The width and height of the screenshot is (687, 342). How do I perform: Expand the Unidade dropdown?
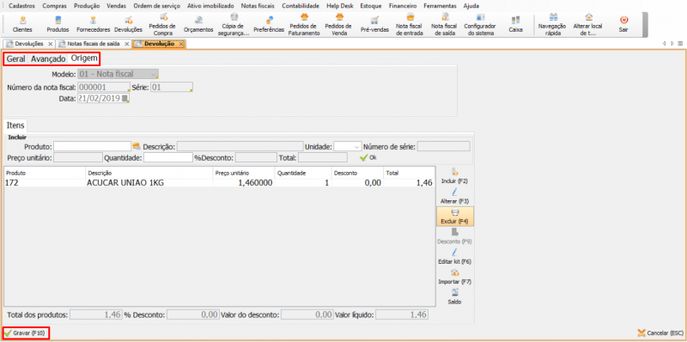[x=356, y=146]
